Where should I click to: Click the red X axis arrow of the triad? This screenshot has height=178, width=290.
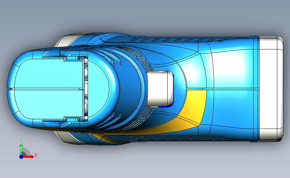click(28, 157)
